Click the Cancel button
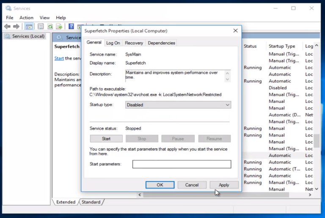 [192, 185]
